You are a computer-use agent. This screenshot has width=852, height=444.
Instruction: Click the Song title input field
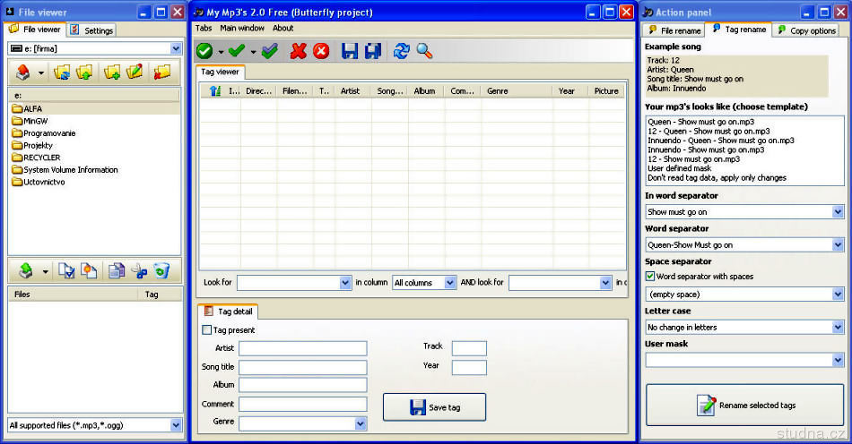pyautogui.click(x=302, y=367)
